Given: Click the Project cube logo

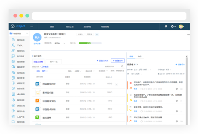Looking at the screenshot, I should coord(13,26).
